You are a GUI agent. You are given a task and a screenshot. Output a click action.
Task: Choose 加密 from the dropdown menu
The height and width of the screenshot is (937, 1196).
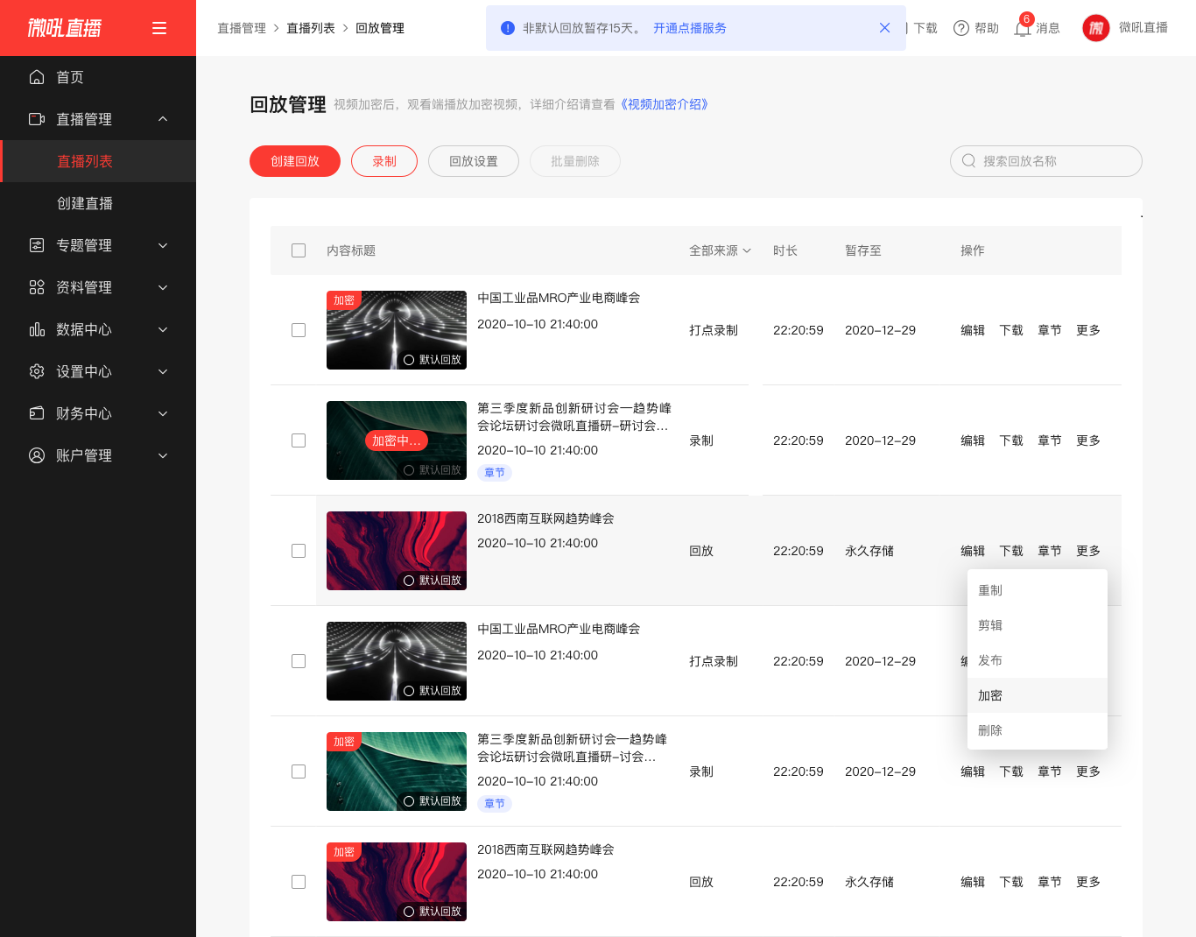pos(1038,695)
